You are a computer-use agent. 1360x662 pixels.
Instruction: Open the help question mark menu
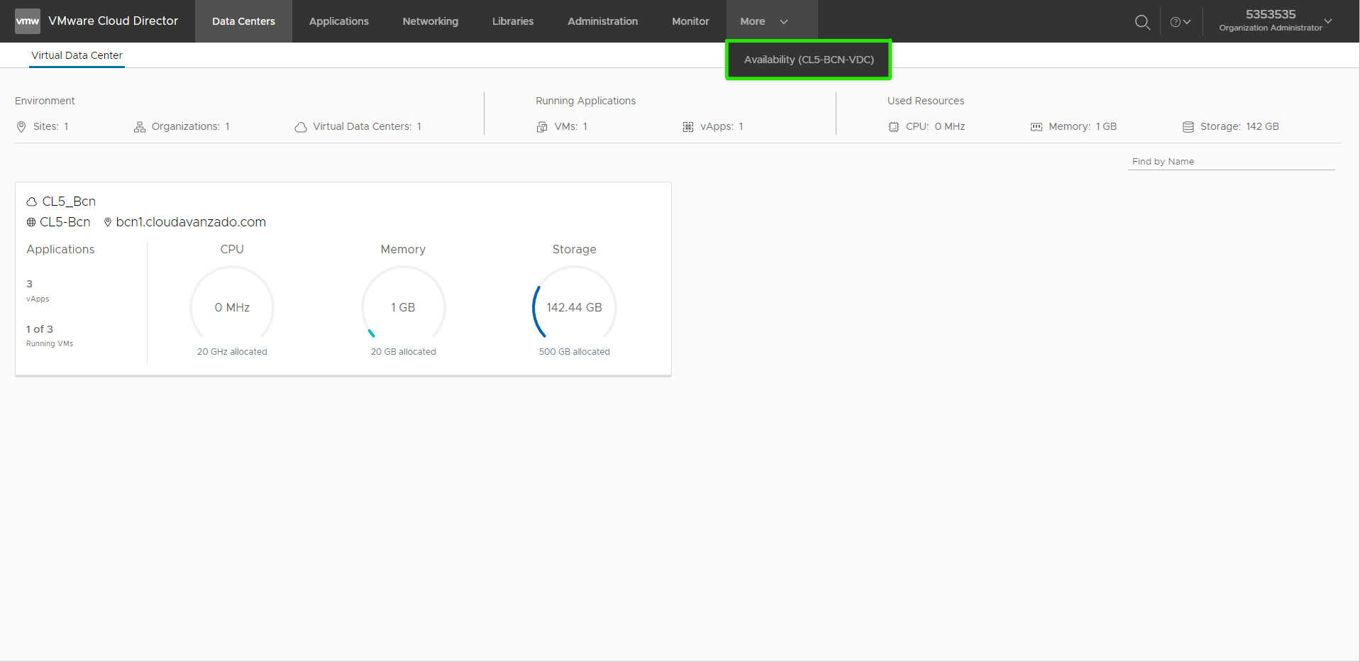click(x=1181, y=22)
